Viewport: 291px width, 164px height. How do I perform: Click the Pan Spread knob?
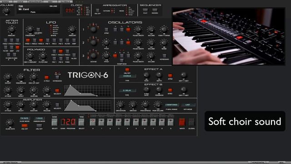(145, 105)
